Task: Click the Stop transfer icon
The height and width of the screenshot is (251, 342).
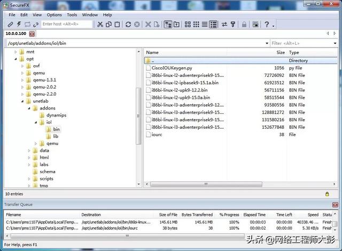Action: (137, 24)
